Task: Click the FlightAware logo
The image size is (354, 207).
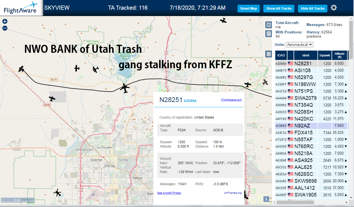Action: coord(21,8)
